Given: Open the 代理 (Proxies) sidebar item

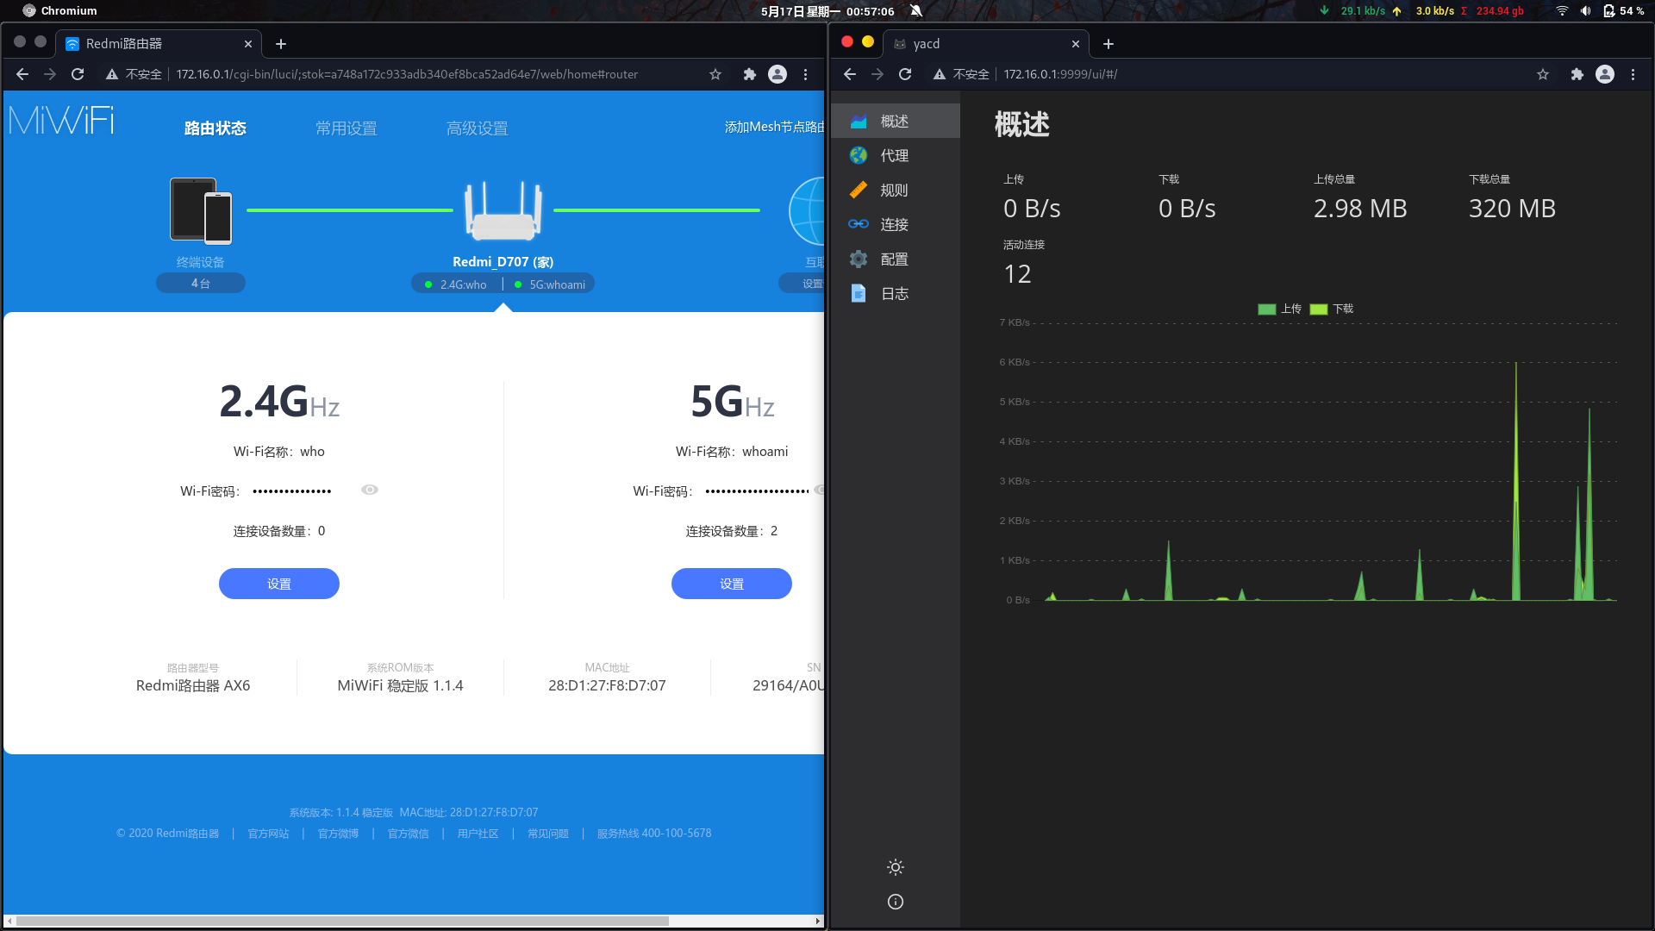Looking at the screenshot, I should (x=893, y=156).
